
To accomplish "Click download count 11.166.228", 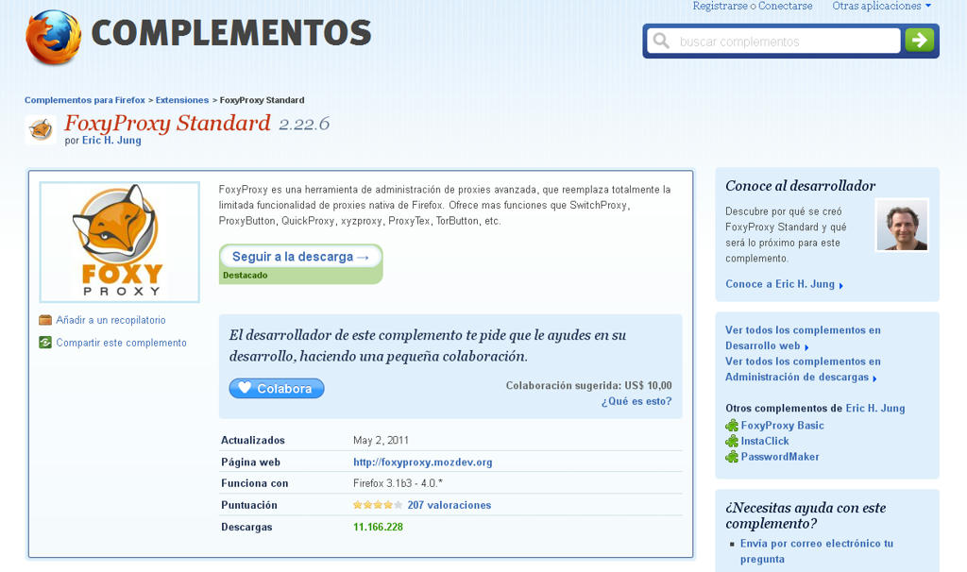I will [x=378, y=527].
